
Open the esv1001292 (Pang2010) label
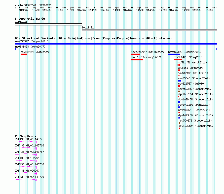click(194, 105)
